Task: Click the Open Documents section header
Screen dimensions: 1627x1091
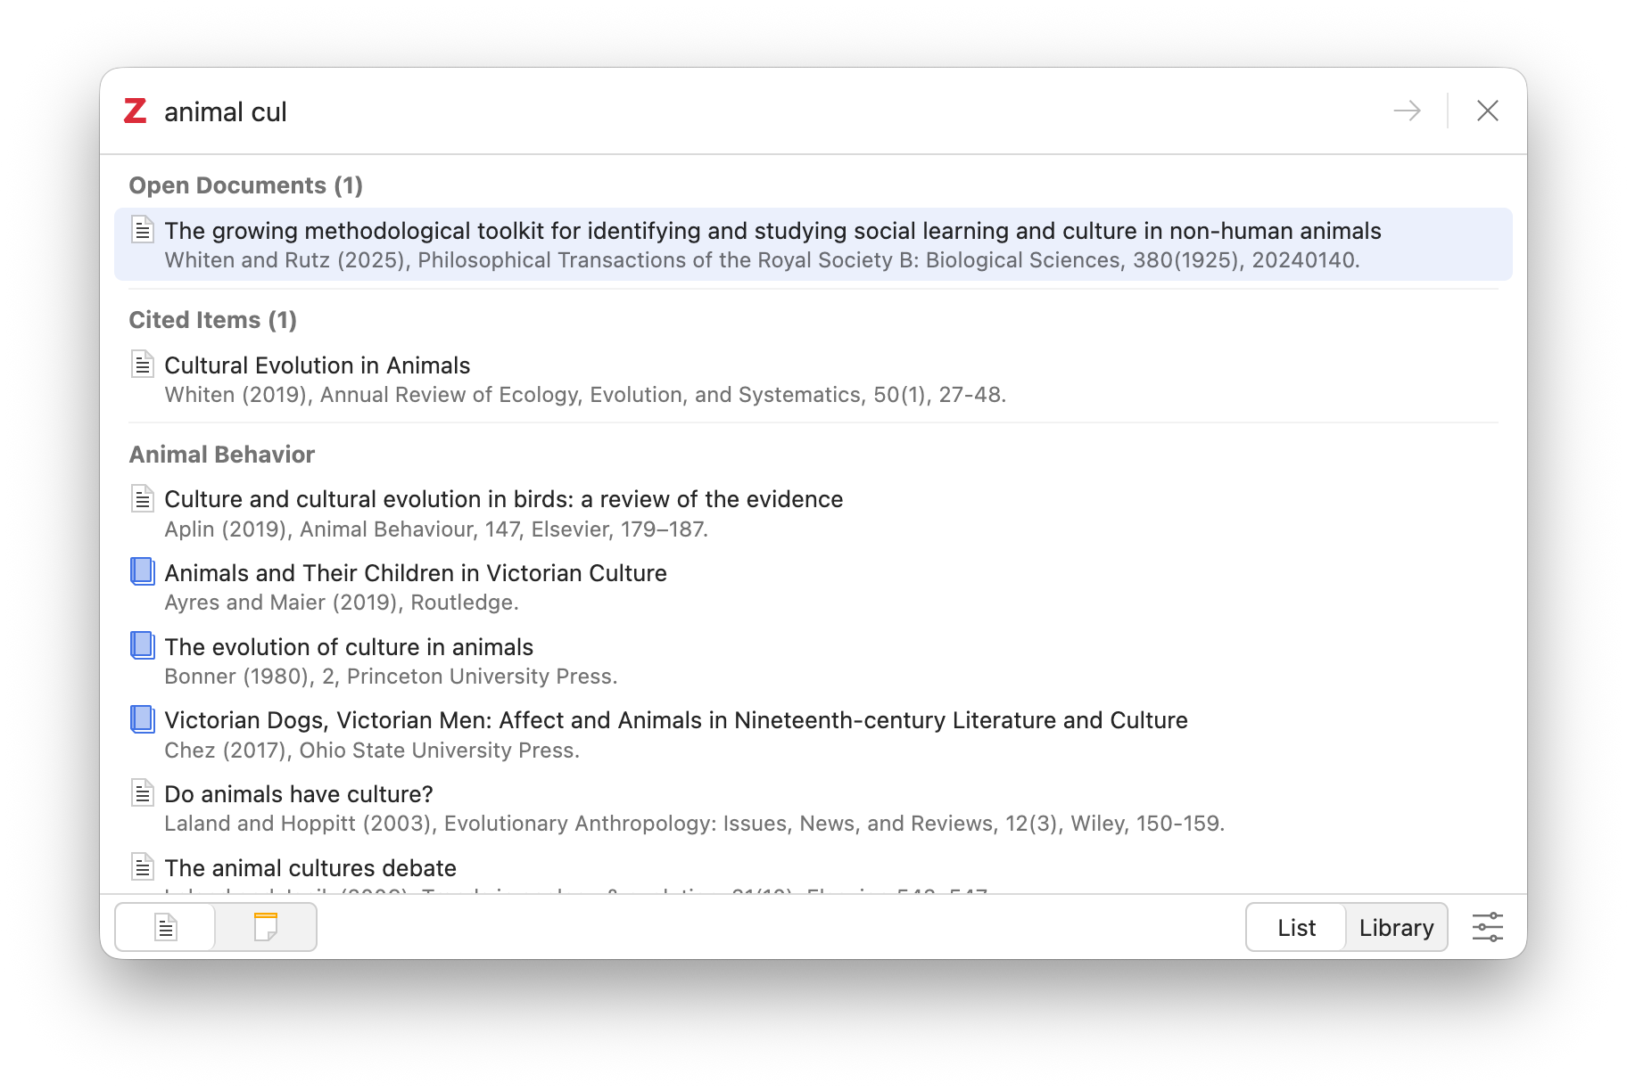Action: point(245,185)
